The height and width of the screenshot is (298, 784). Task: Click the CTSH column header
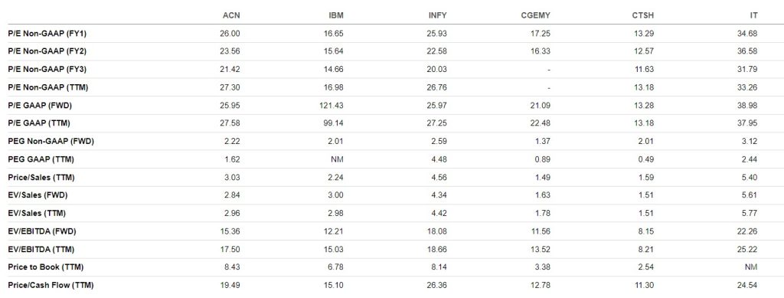[x=643, y=15]
